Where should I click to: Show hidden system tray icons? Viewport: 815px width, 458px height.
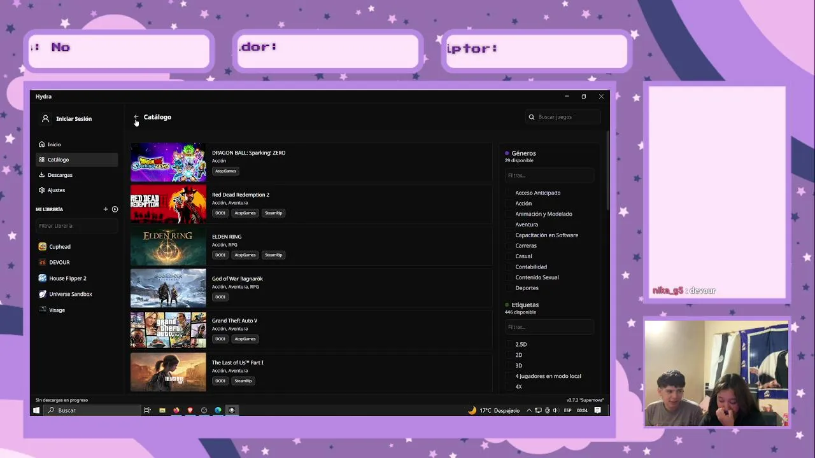pyautogui.click(x=528, y=410)
